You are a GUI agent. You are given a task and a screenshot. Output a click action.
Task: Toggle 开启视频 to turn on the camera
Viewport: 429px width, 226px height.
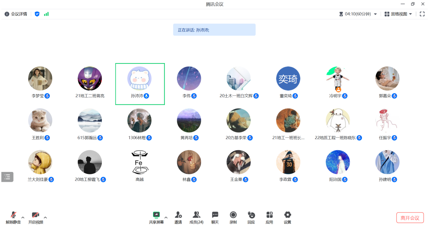(36, 218)
